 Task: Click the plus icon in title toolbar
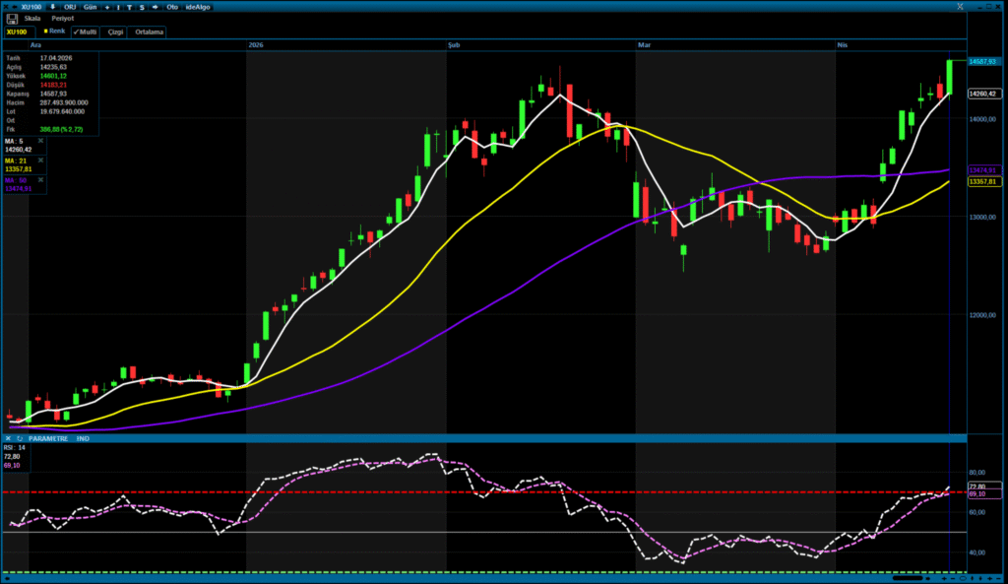click(x=107, y=6)
